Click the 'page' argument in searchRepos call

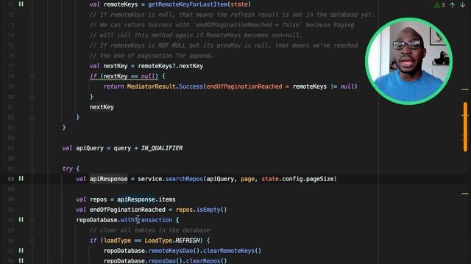click(x=247, y=179)
